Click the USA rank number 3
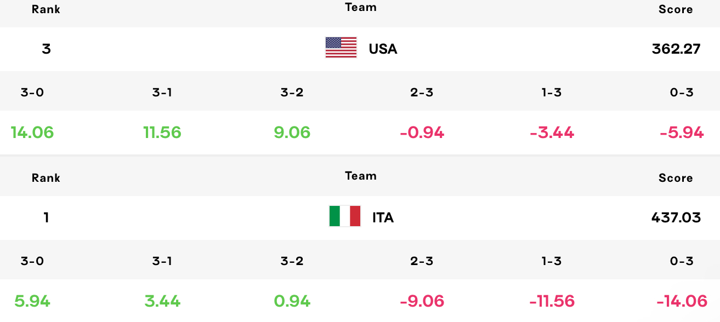This screenshot has width=720, height=322. point(46,49)
